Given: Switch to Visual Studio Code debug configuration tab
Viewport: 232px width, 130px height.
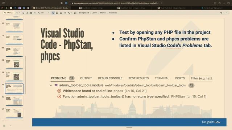Looking at the screenshot, I should pos(171,8).
